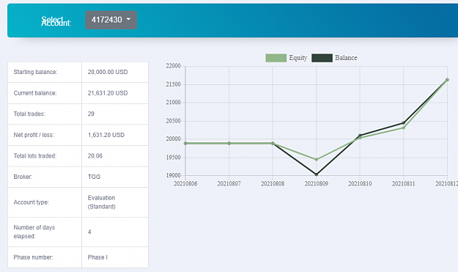Toggle the Balance legend swatch
This screenshot has width=458, height=272.
click(x=322, y=58)
